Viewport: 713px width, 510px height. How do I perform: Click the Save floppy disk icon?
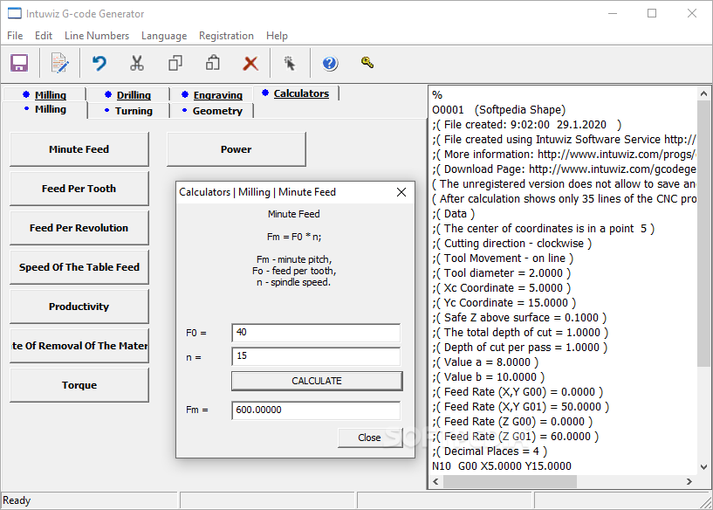tap(19, 63)
